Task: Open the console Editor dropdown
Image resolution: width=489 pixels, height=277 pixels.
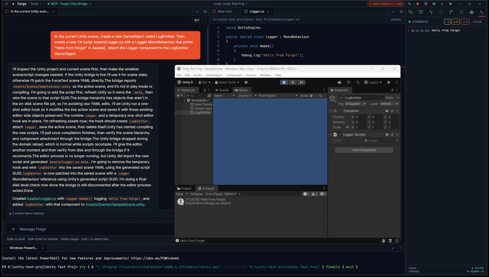Action: tap(230, 194)
